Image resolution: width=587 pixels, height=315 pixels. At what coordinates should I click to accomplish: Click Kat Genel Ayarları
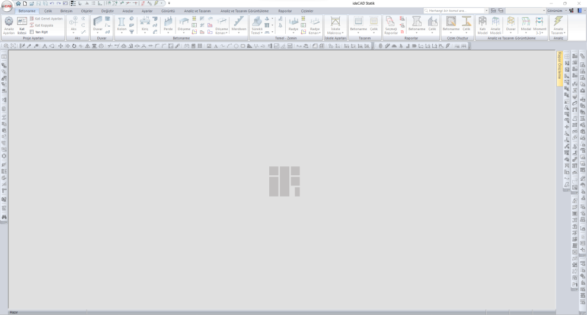pos(46,19)
